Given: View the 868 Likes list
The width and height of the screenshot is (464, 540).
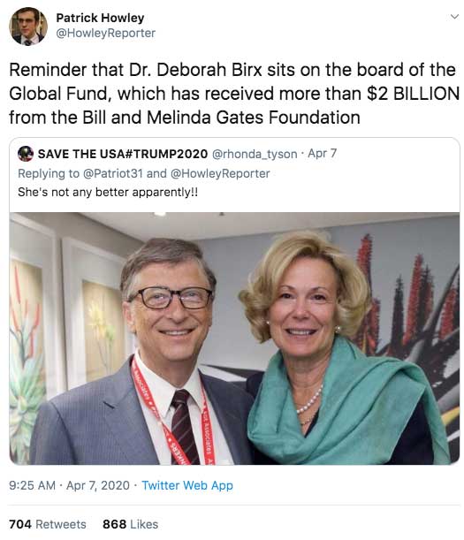Looking at the screenshot, I should pyautogui.click(x=130, y=524).
